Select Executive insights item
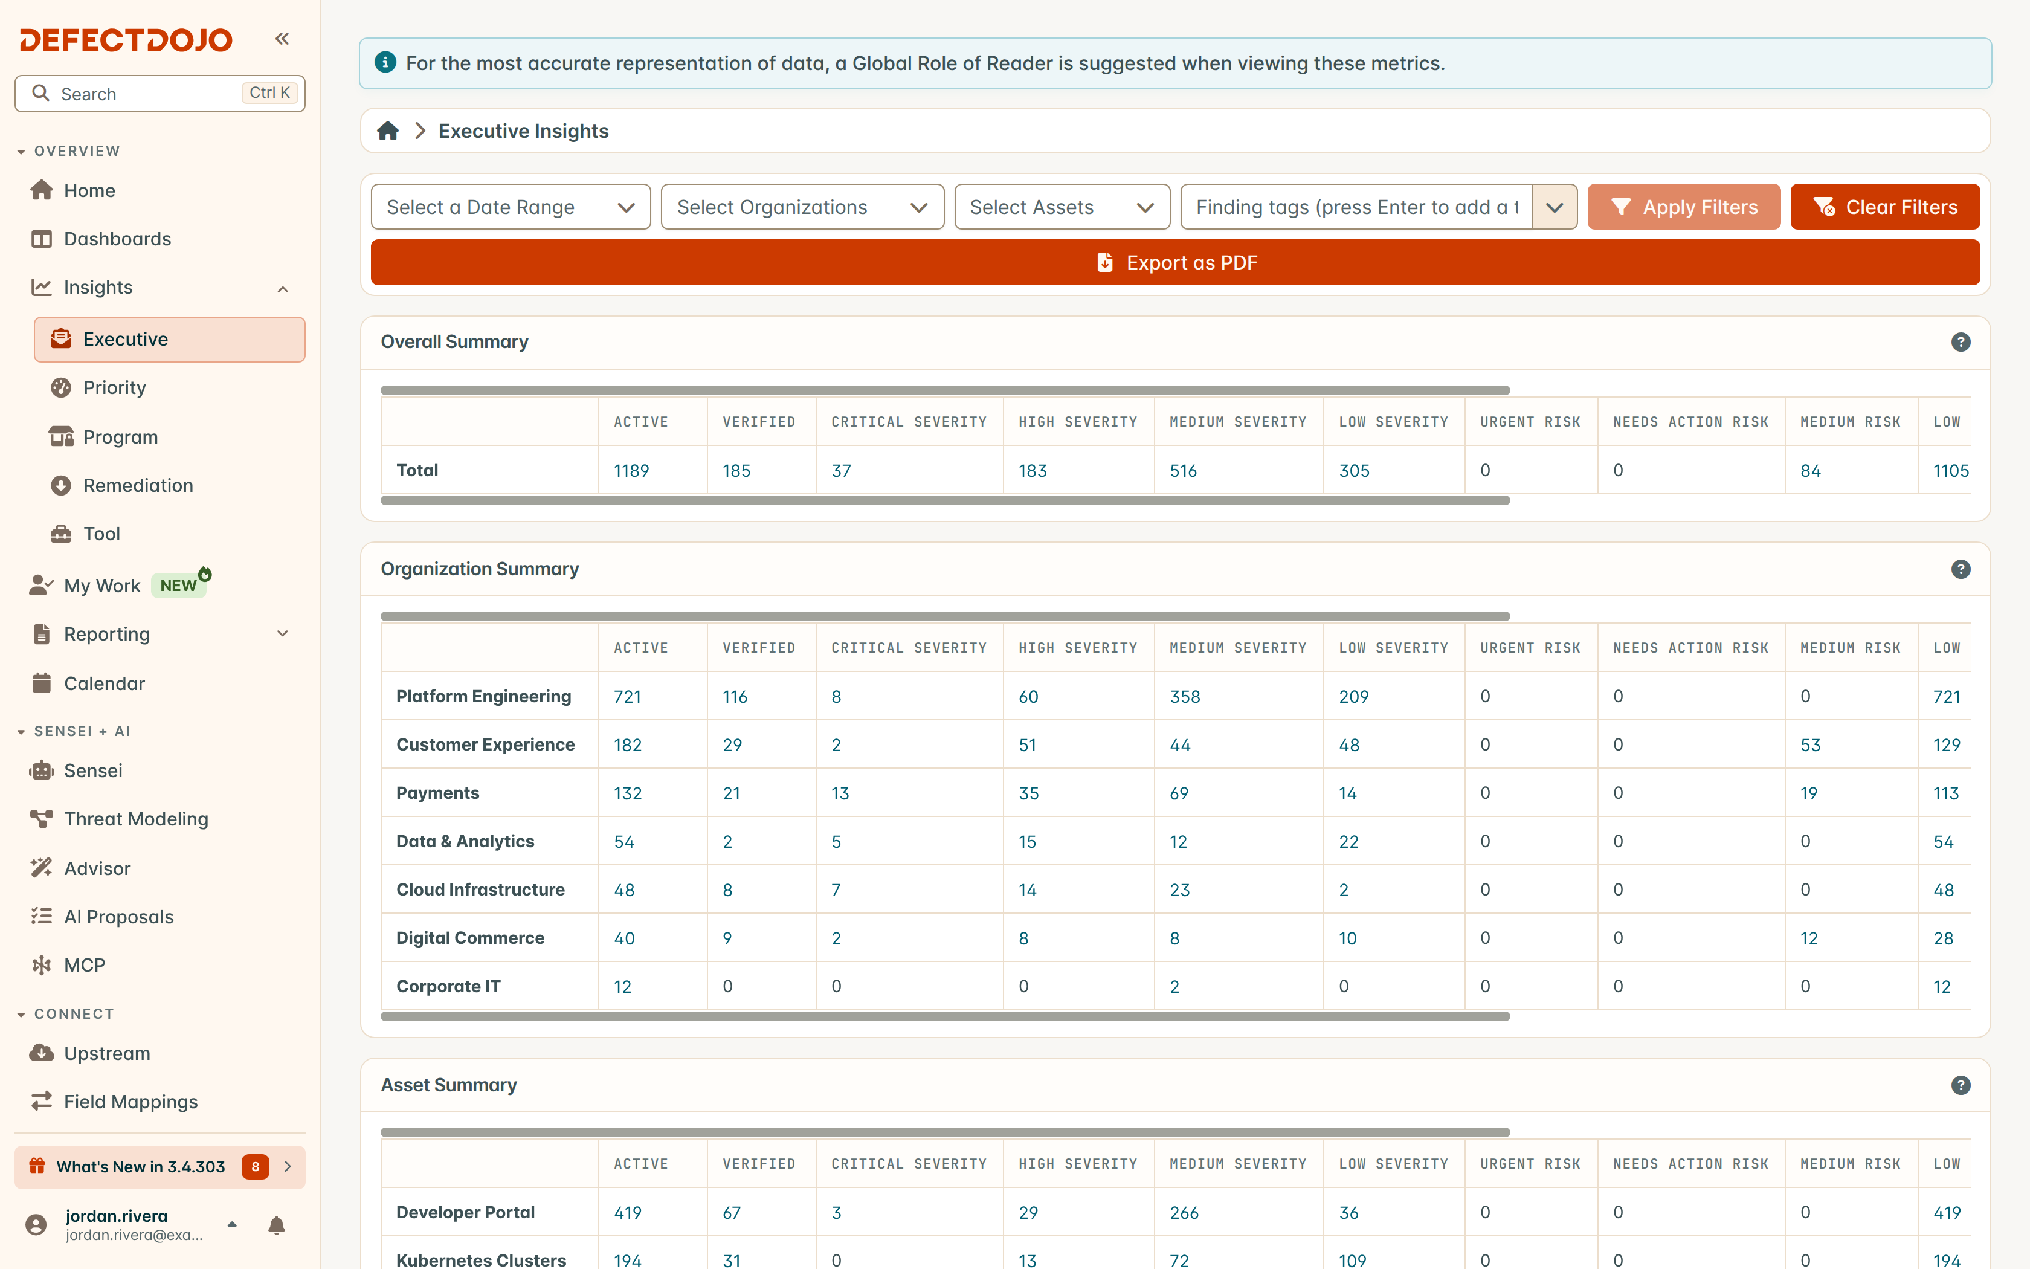 point(169,339)
